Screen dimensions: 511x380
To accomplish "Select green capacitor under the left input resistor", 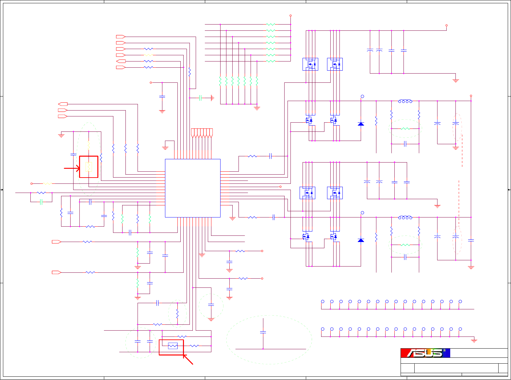I will (41, 202).
